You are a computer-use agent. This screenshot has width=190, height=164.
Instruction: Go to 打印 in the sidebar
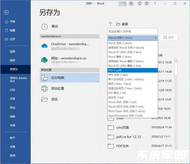point(12,90)
